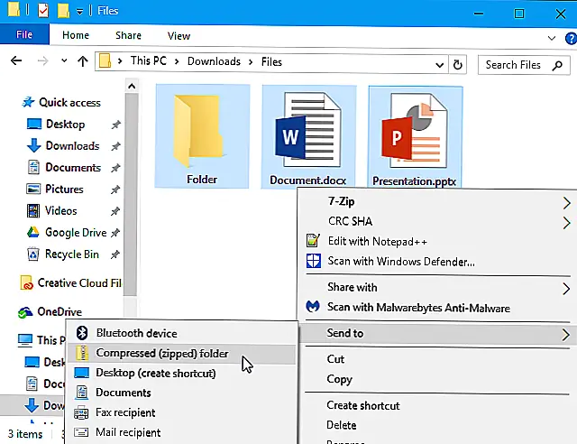Refresh the current folder view

click(x=458, y=63)
